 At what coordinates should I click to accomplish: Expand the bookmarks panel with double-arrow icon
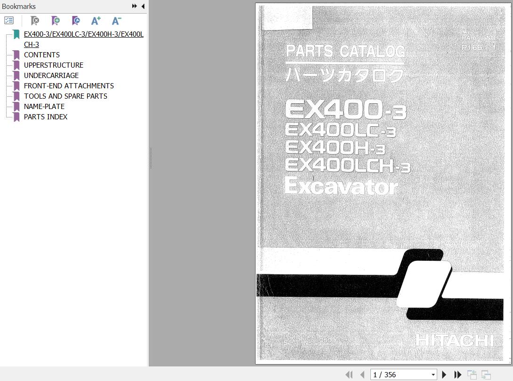pyautogui.click(x=134, y=6)
